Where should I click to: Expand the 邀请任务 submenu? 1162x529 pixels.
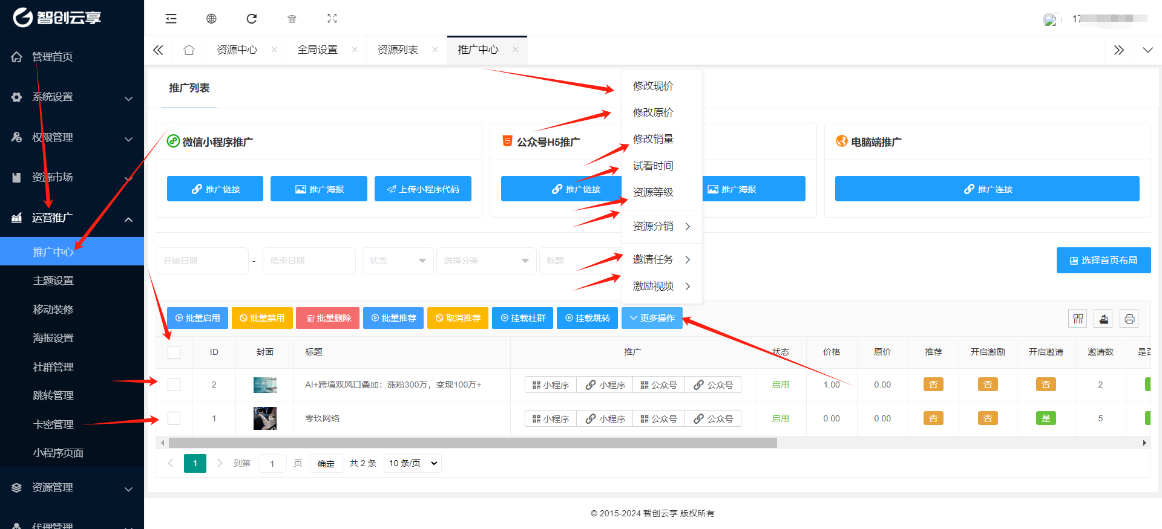662,259
